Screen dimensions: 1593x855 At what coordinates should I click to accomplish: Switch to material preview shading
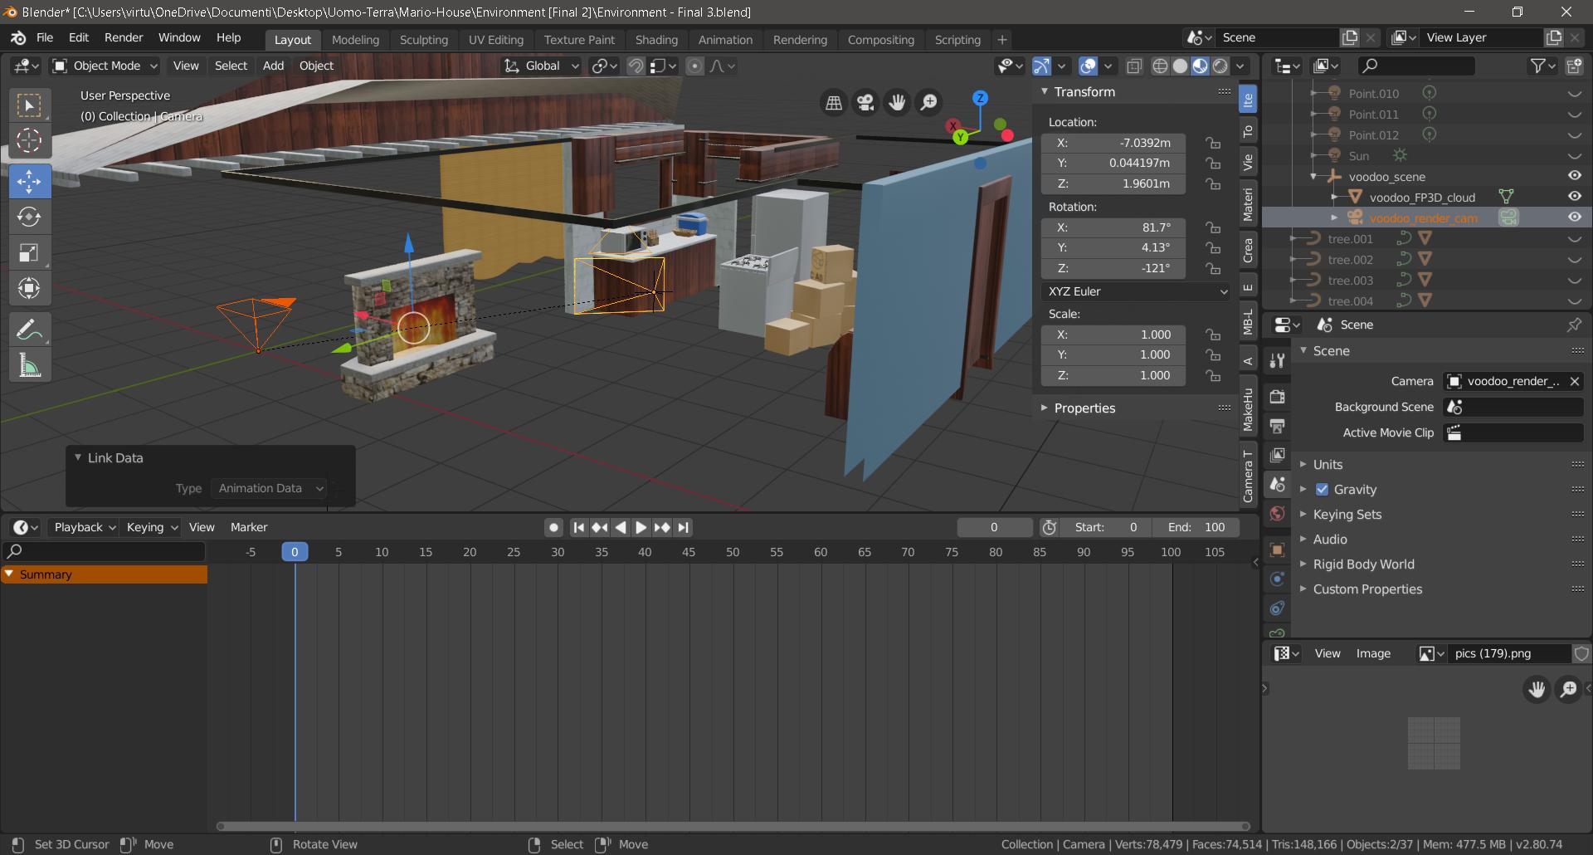pos(1200,66)
